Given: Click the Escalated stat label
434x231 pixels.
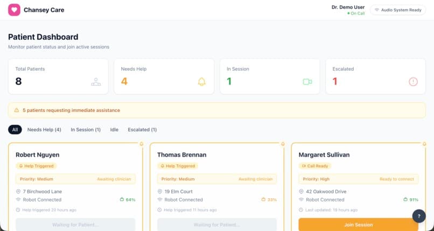Looking at the screenshot, I should (x=343, y=69).
